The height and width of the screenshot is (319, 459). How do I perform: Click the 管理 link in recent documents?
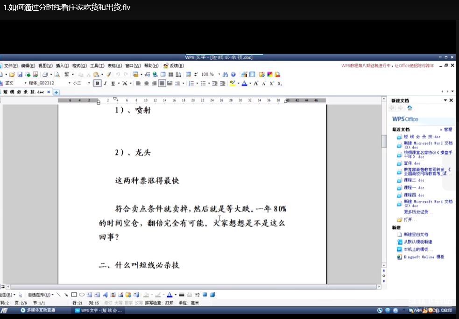click(448, 129)
